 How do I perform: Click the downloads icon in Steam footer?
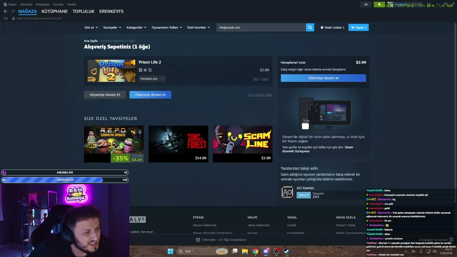click(198, 240)
